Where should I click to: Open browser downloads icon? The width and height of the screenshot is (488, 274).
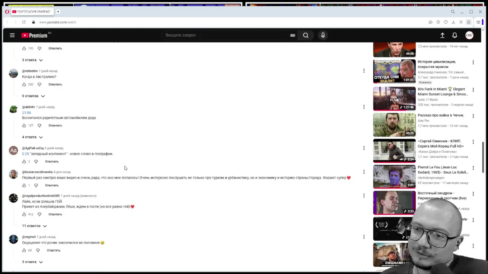coord(453,22)
